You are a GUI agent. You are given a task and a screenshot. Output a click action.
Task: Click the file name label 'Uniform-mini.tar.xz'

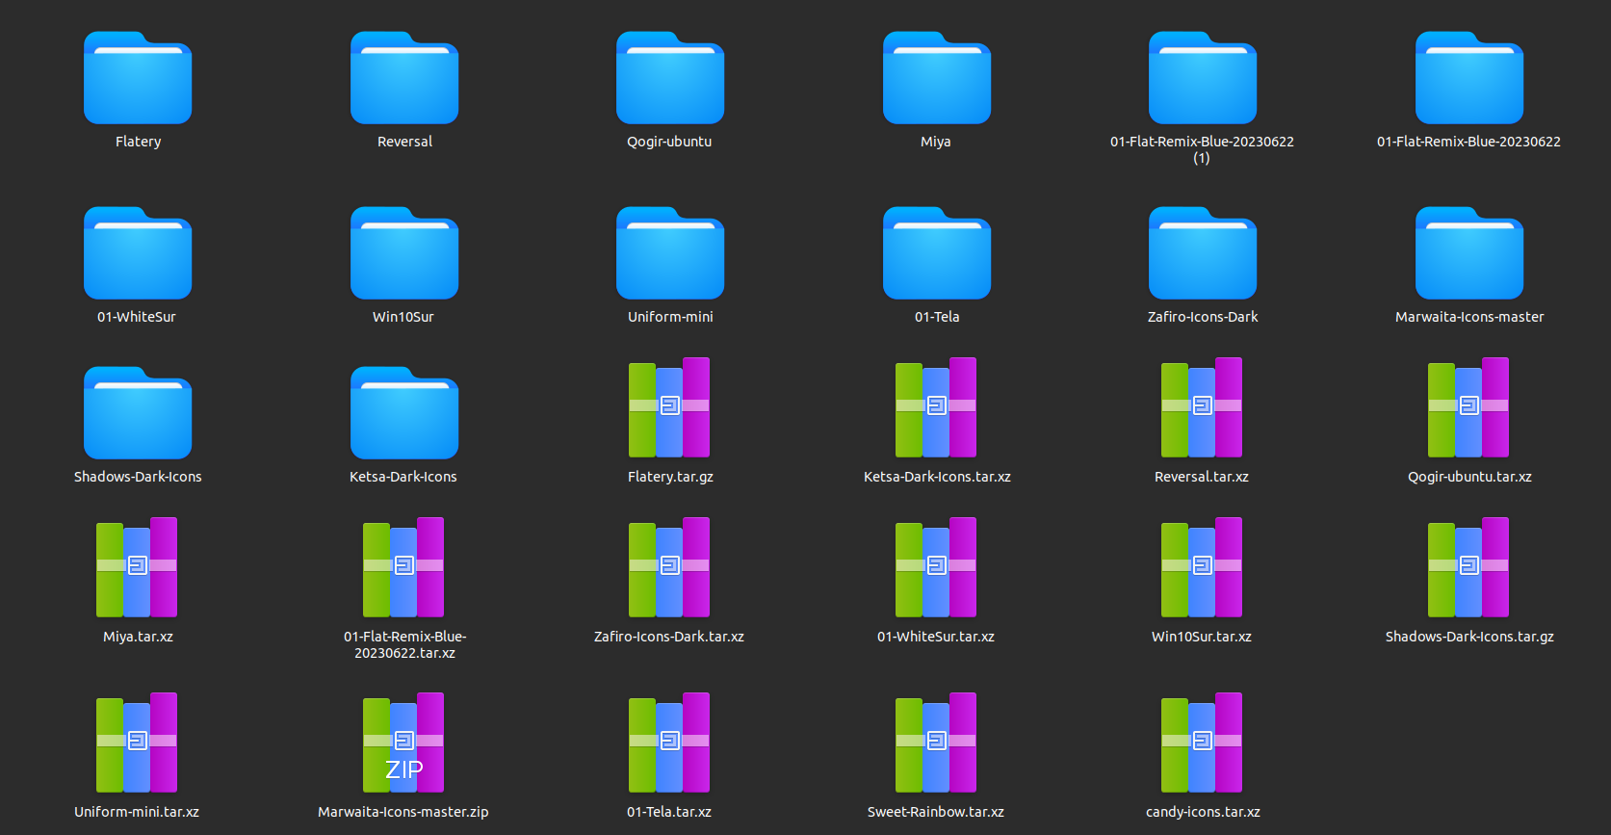(x=137, y=812)
